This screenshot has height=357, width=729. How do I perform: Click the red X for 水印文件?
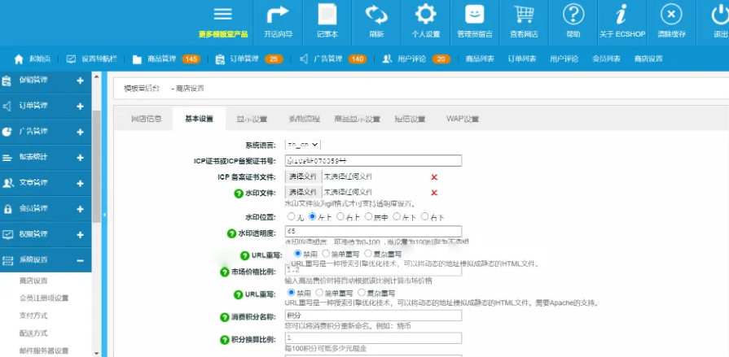point(434,193)
